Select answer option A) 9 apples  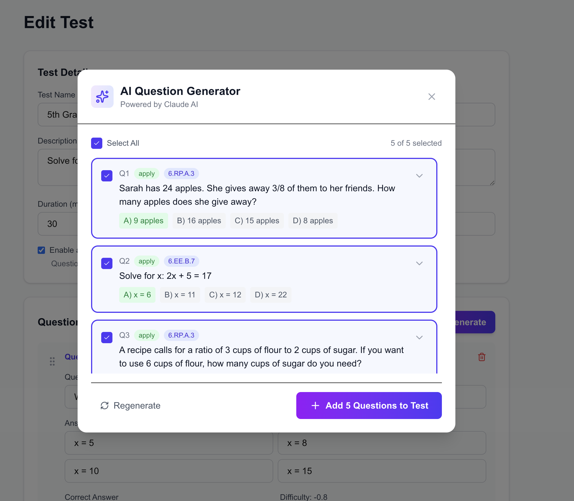(x=143, y=221)
